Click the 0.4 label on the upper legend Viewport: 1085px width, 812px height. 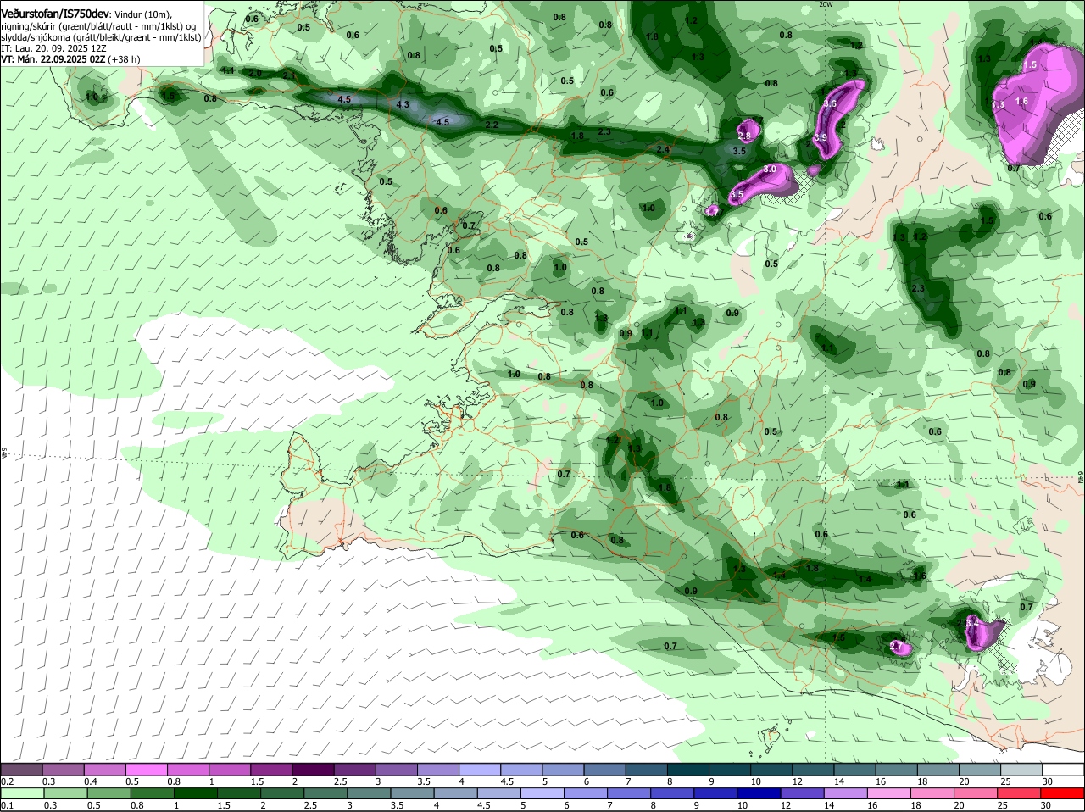pos(91,781)
